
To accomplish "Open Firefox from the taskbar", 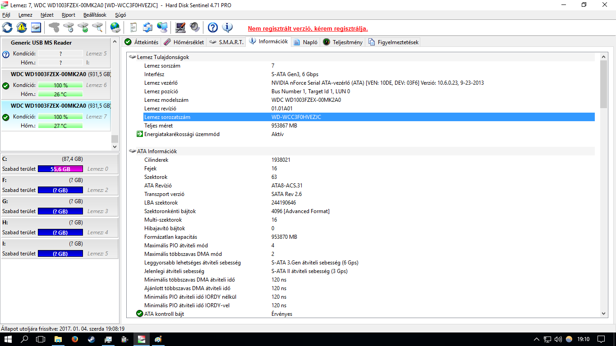I will (75, 339).
